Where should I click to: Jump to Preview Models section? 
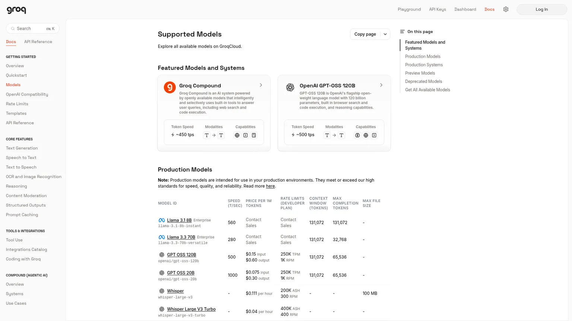[x=420, y=73]
